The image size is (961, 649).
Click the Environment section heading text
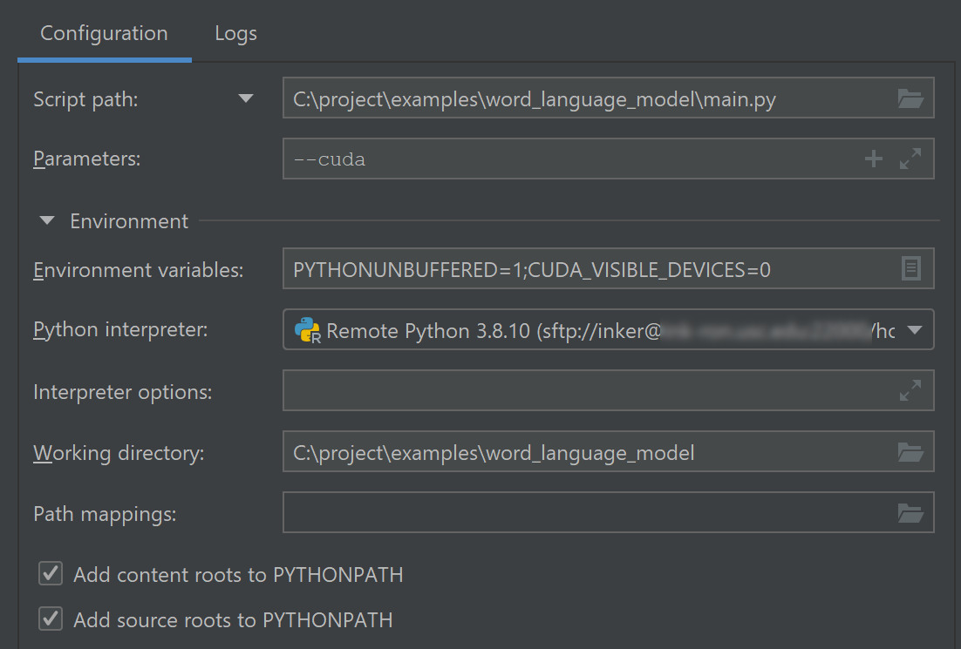(x=129, y=221)
